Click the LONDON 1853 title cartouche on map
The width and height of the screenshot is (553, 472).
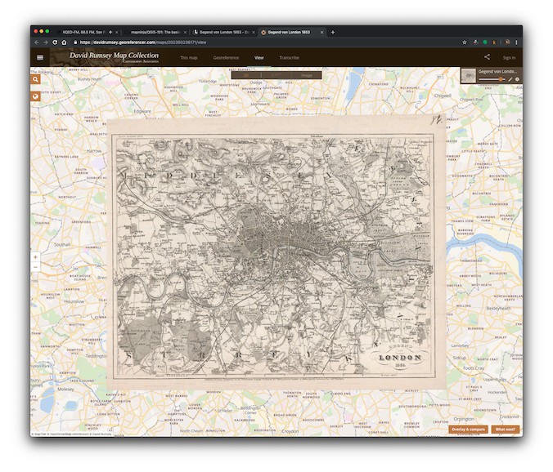click(400, 358)
